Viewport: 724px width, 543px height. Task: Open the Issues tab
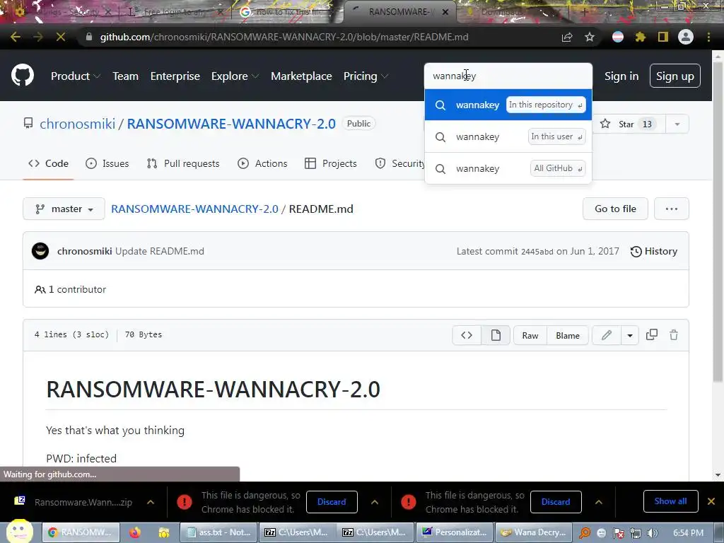point(107,163)
